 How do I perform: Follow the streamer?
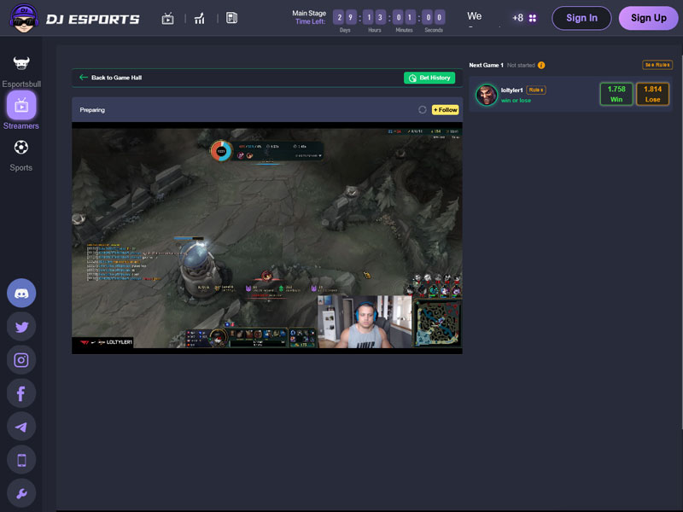(445, 110)
